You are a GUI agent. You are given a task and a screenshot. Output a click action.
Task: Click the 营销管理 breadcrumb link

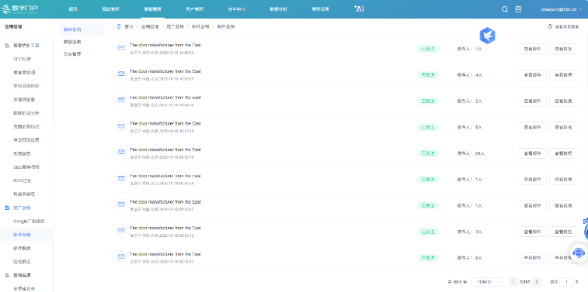point(150,26)
